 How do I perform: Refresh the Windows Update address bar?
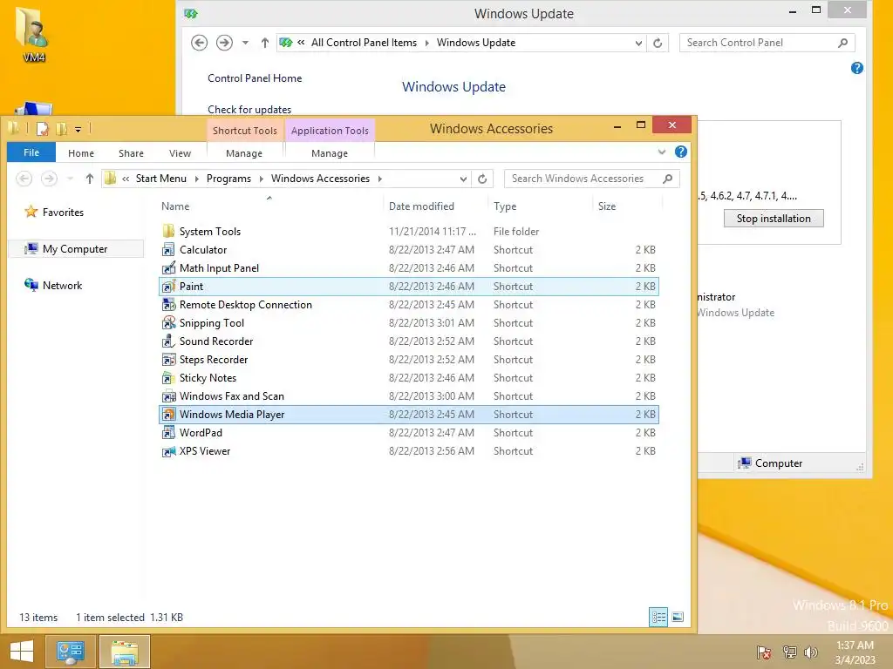pyautogui.click(x=658, y=43)
